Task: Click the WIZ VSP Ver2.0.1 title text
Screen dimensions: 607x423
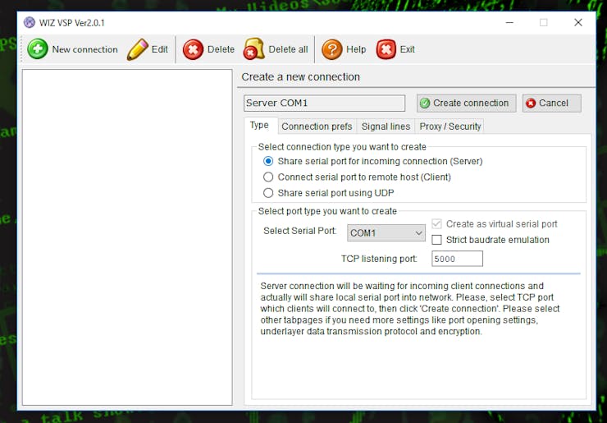Action: (x=72, y=23)
